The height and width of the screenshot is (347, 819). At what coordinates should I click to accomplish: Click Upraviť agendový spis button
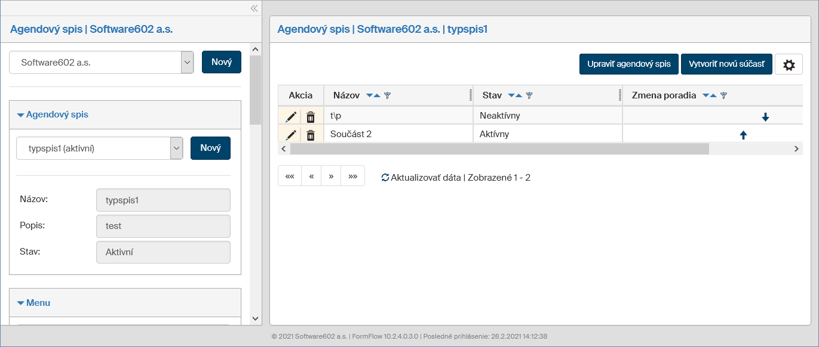pyautogui.click(x=629, y=64)
